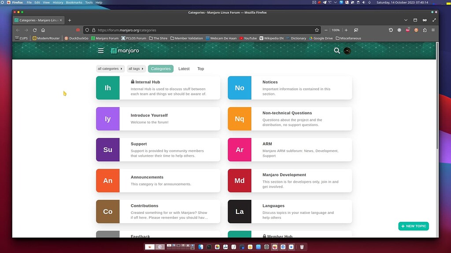Toggle system volume via tray speaker icon
The width and height of the screenshot is (451, 253).
364,2
